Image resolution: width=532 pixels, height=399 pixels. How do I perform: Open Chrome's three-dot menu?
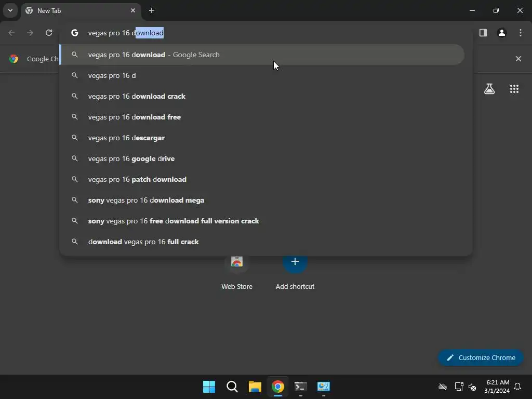pos(521,33)
